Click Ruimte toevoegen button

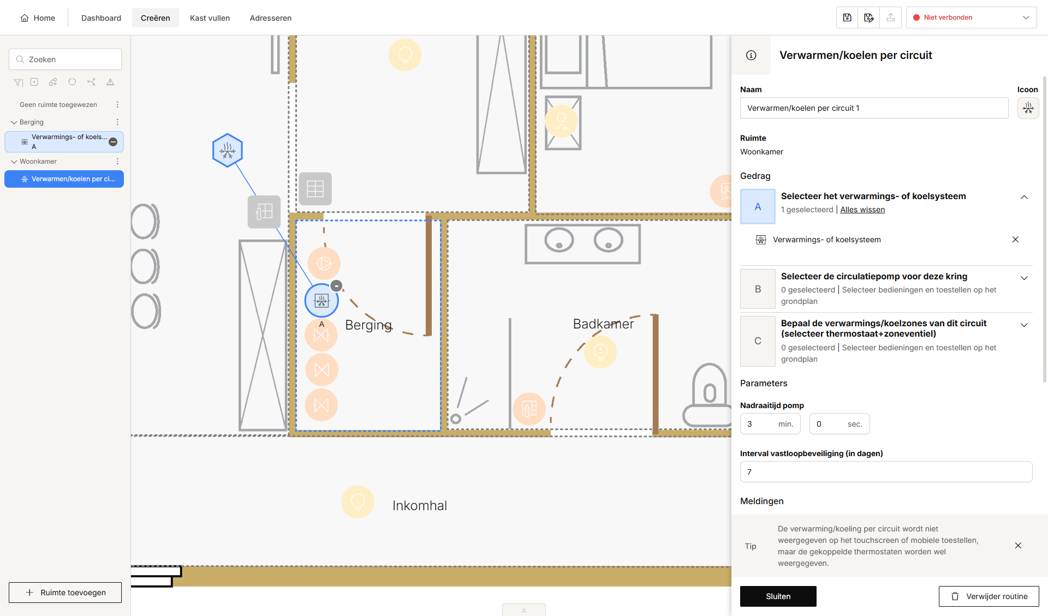click(65, 593)
